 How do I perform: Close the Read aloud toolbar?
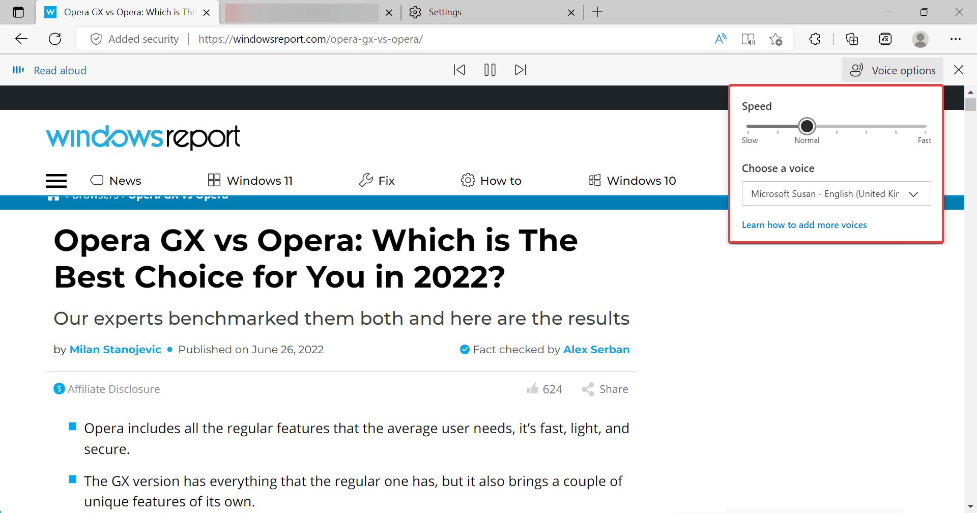tap(959, 70)
